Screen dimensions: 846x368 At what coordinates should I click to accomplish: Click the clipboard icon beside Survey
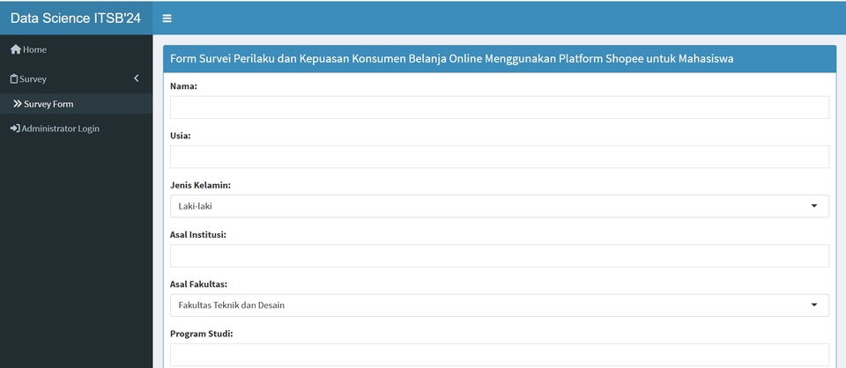click(x=14, y=79)
